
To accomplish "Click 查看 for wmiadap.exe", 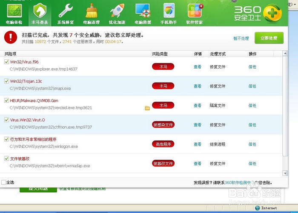I will click(x=198, y=164).
